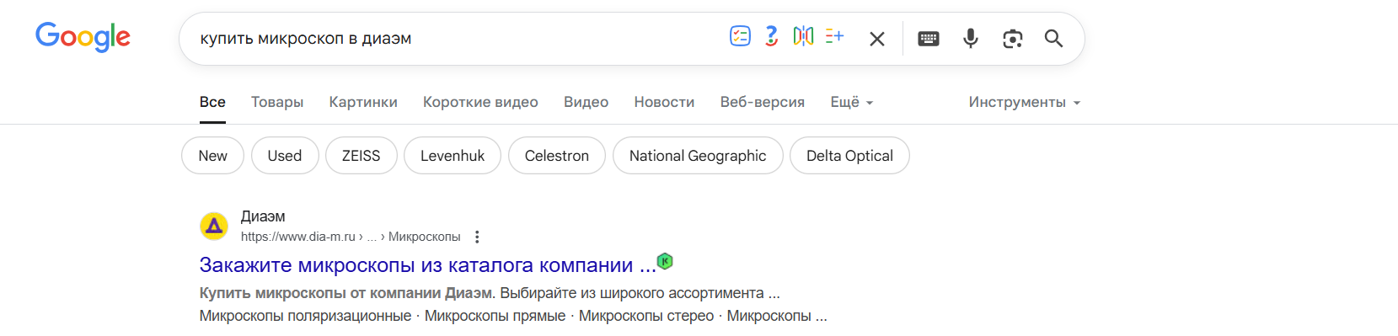Click the green hexagon badge beside result title
Image resolution: width=1398 pixels, height=336 pixels.
pos(665,261)
